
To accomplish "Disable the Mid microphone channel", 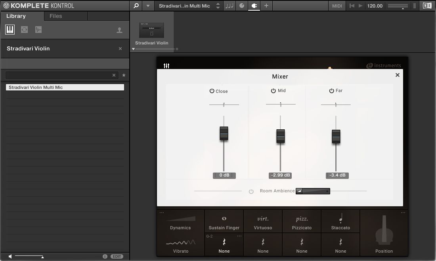I will click(x=273, y=90).
